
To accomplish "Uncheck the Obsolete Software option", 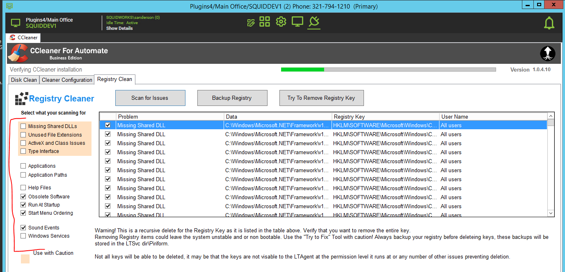I will pos(23,197).
